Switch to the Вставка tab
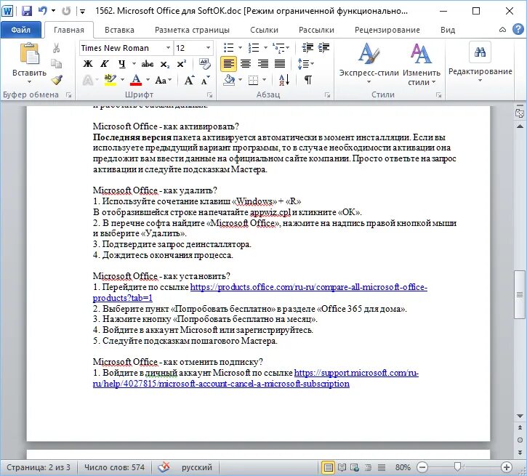Viewport: 527px width, 476px height. pos(119,30)
